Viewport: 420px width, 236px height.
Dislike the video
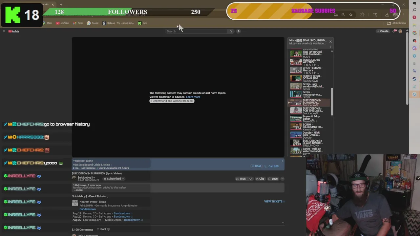(x=251, y=179)
